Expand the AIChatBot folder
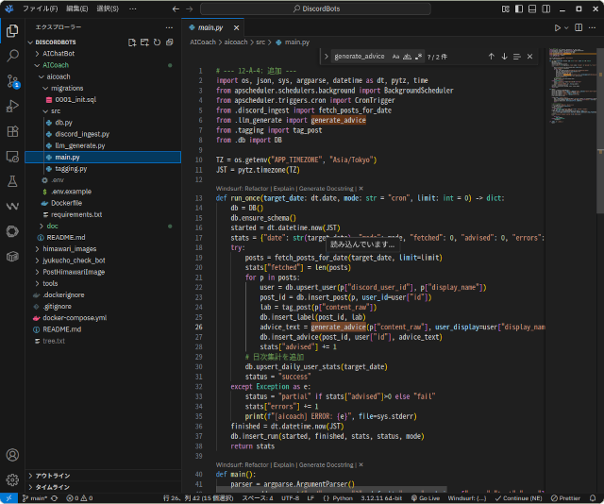 tap(59, 54)
